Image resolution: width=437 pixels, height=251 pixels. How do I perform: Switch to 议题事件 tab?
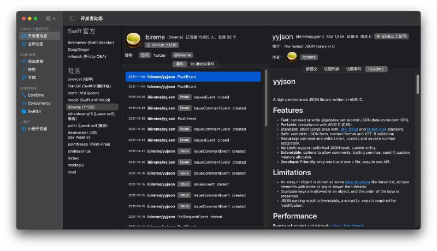(353, 69)
